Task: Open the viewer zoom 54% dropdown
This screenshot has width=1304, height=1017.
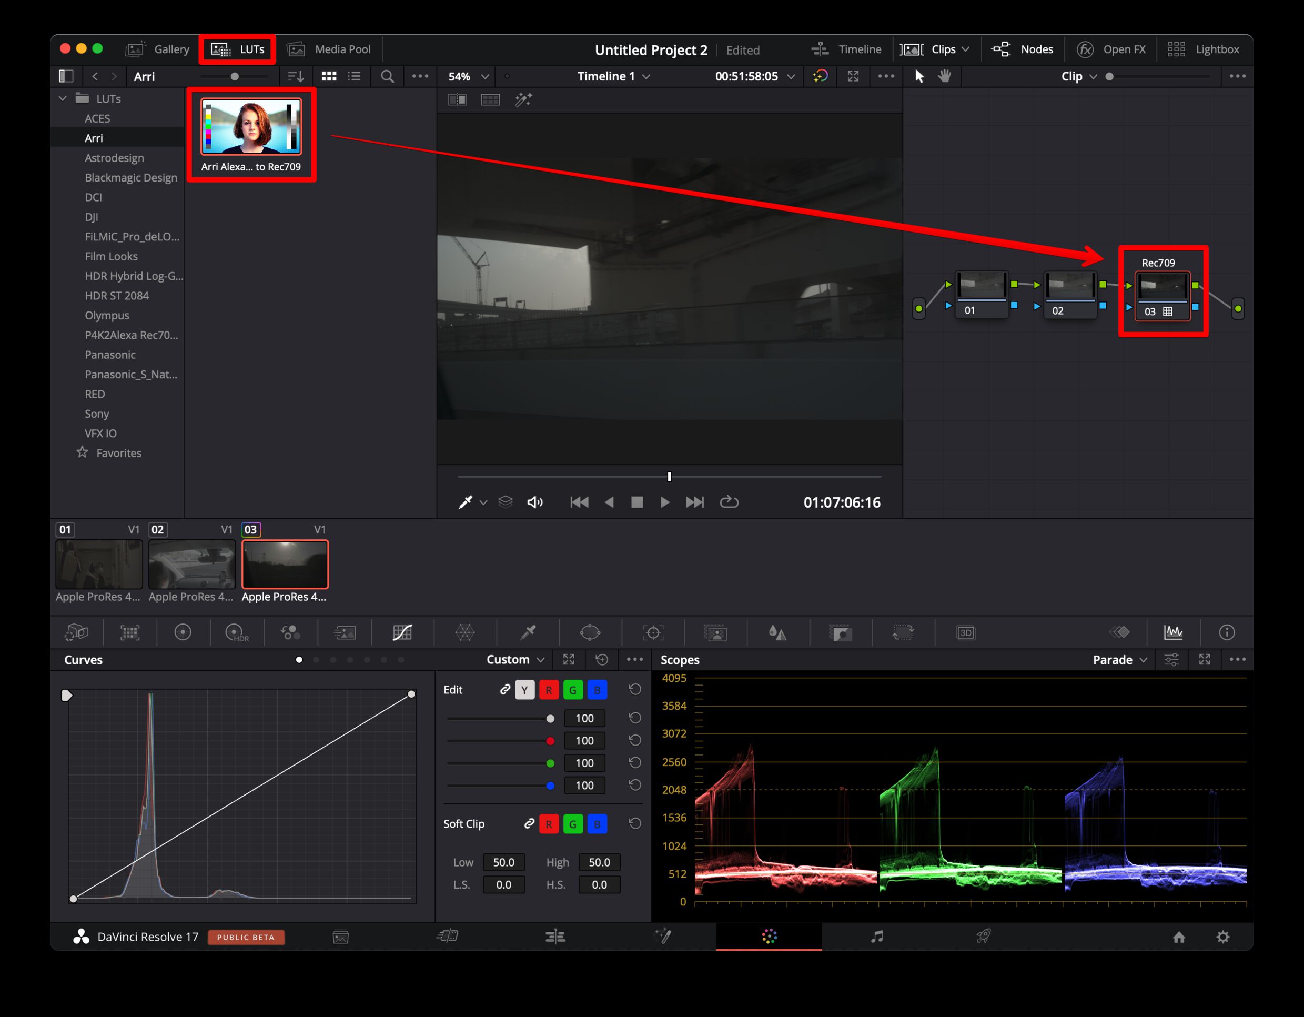Action: pos(469,76)
